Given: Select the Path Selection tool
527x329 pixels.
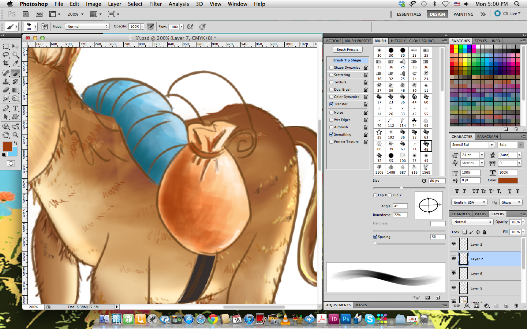Looking at the screenshot, I should click(x=6, y=117).
